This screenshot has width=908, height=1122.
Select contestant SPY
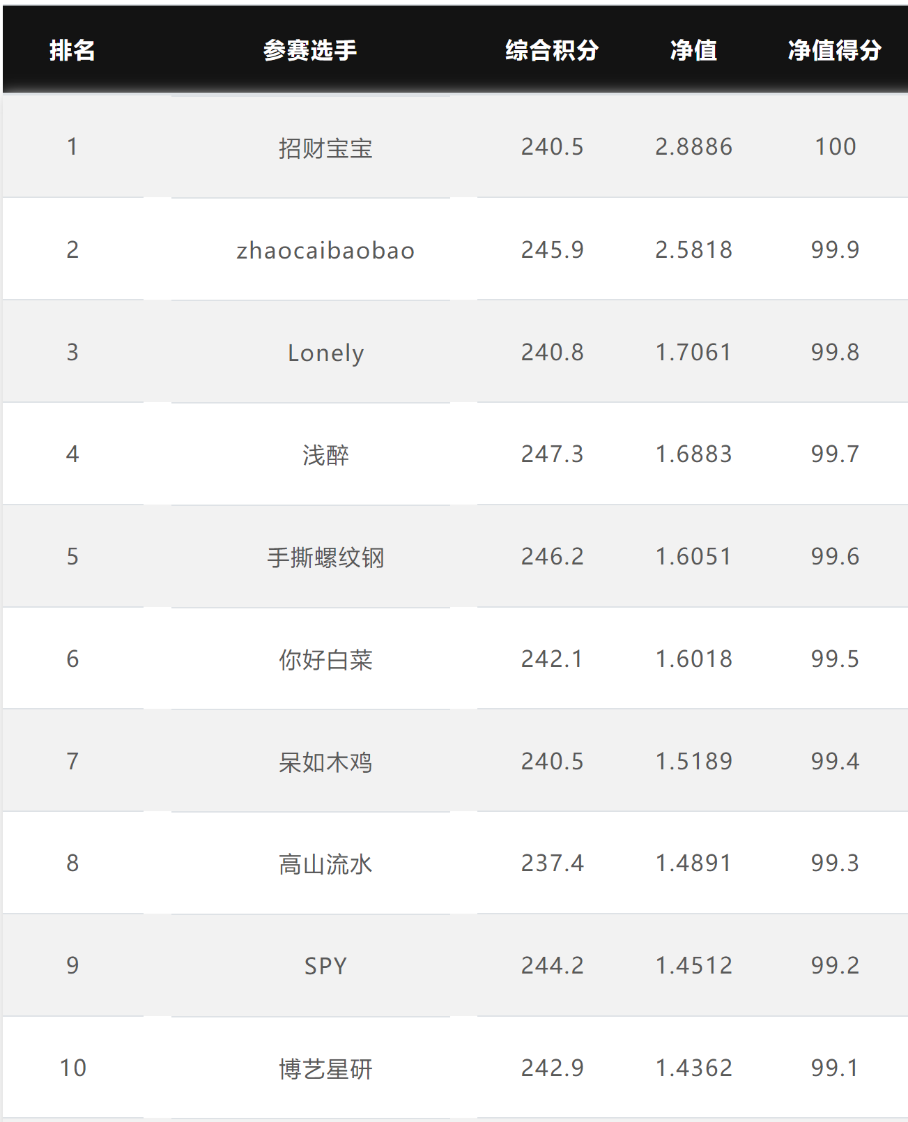[x=325, y=966]
